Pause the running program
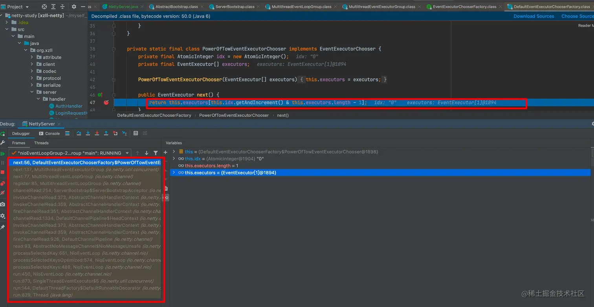594x307 pixels. tap(3, 163)
